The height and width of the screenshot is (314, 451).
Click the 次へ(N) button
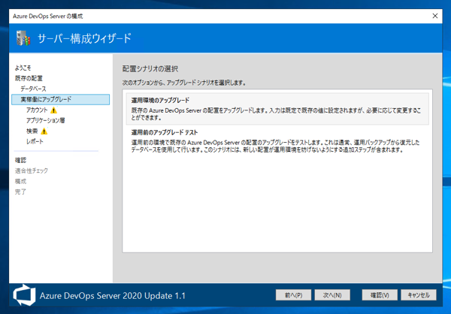(332, 295)
